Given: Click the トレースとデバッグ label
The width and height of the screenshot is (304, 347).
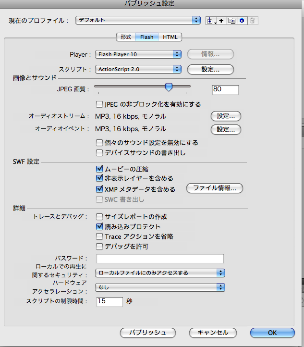Looking at the screenshot, I should coord(60,216).
